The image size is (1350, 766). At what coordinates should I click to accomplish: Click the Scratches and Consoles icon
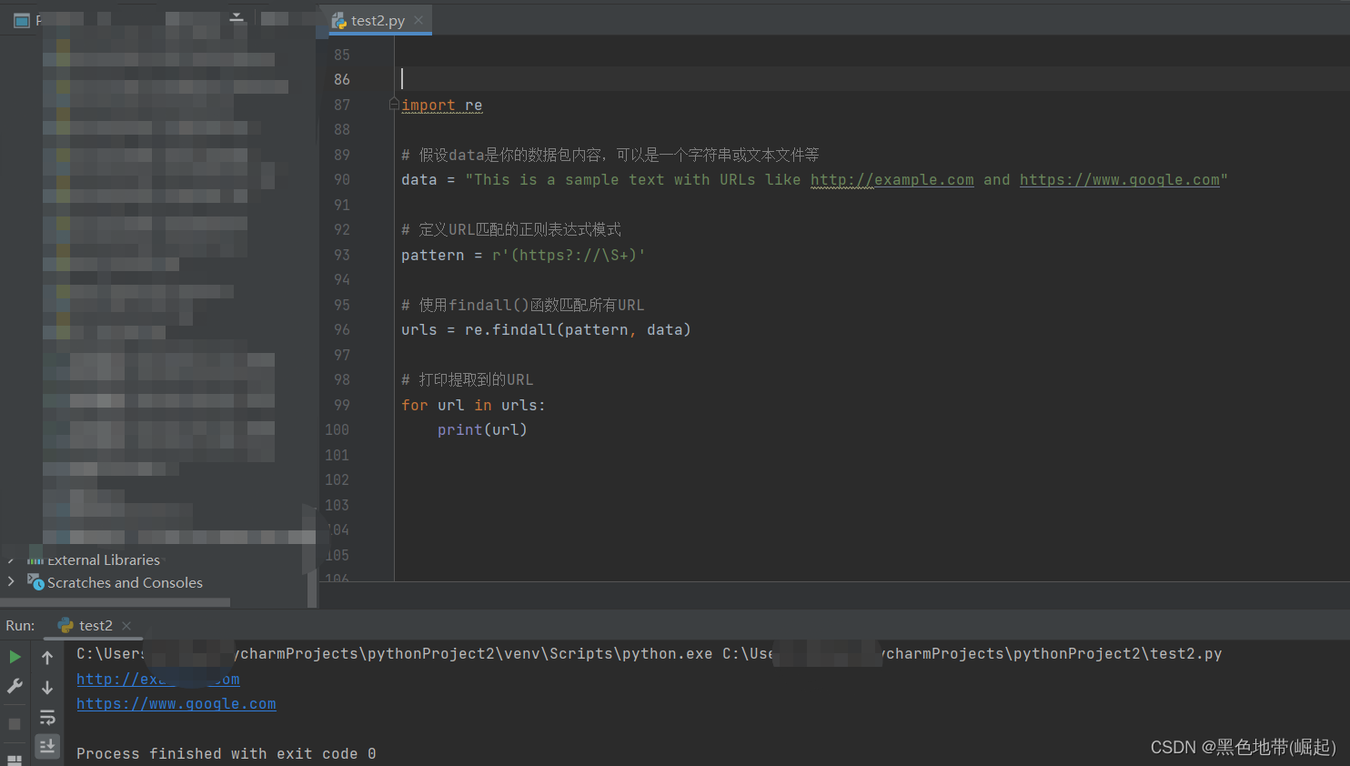(35, 582)
